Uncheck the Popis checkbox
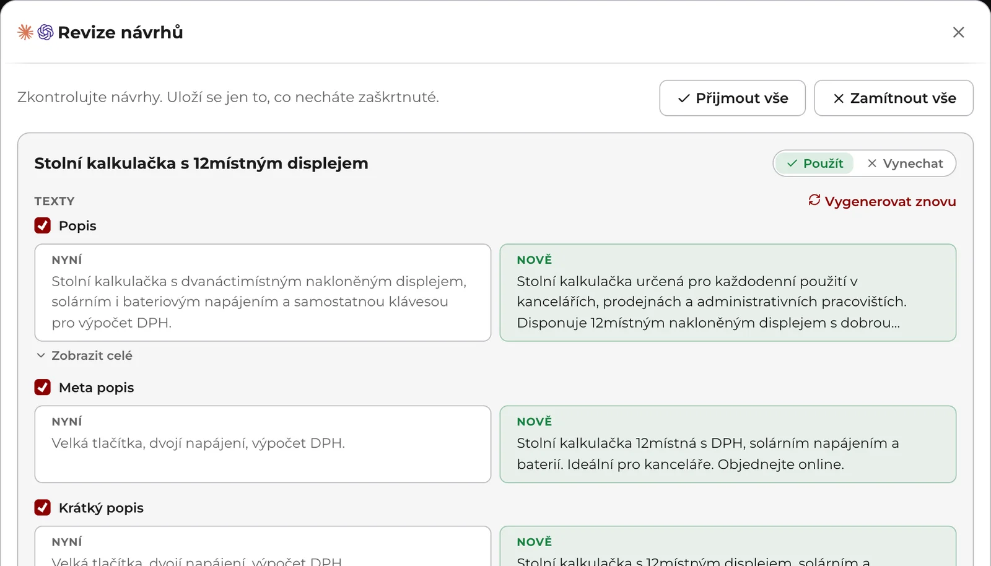 (x=43, y=225)
